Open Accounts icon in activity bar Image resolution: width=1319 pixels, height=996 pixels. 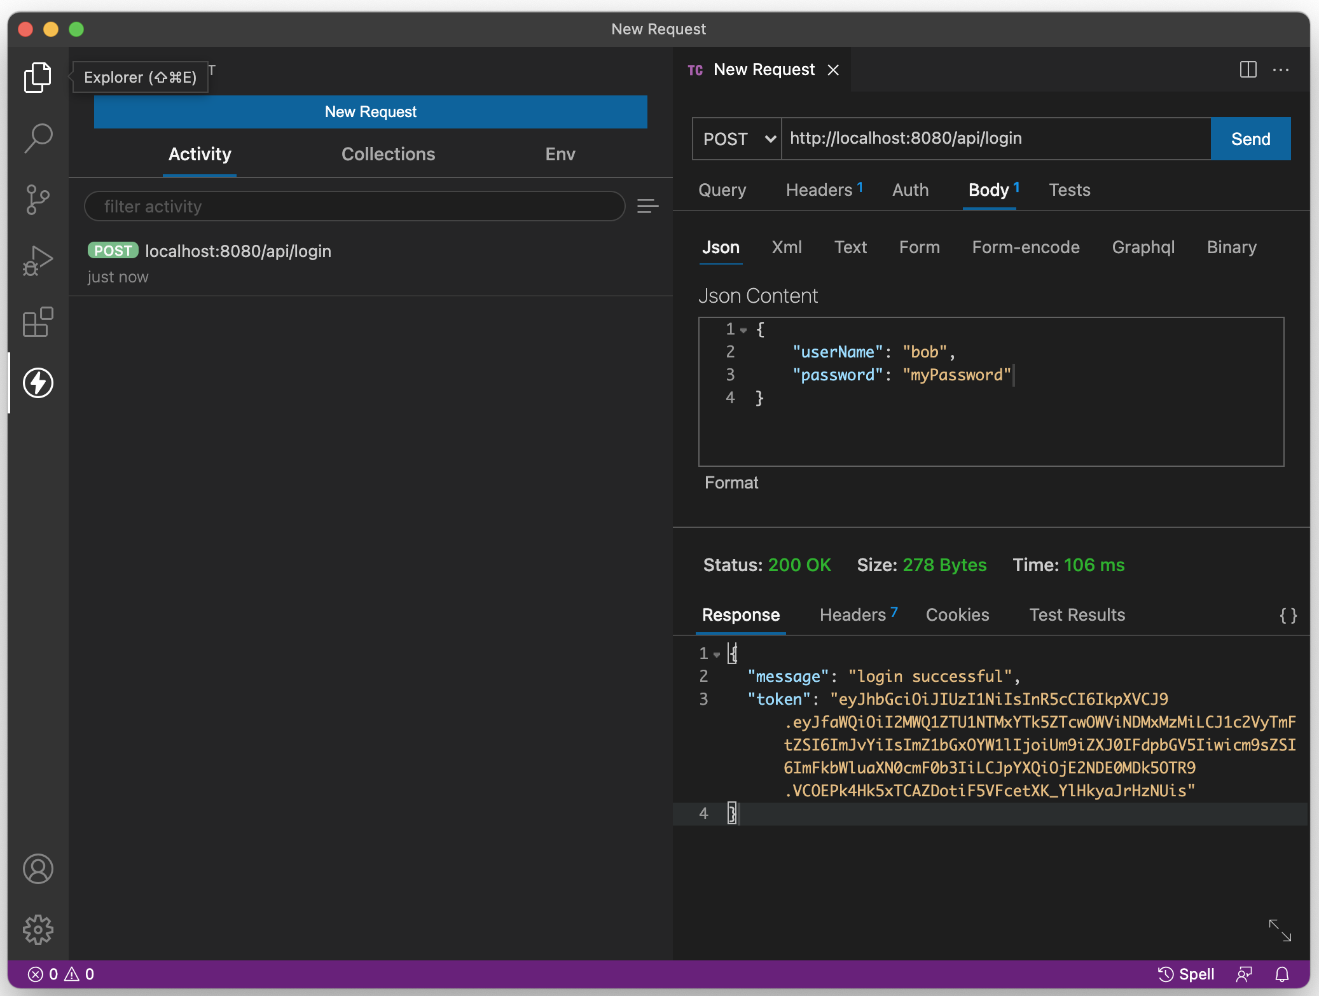(x=38, y=869)
